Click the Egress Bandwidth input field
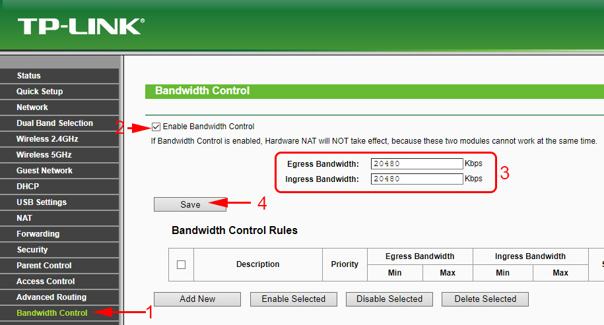The width and height of the screenshot is (604, 325). pyautogui.click(x=417, y=163)
